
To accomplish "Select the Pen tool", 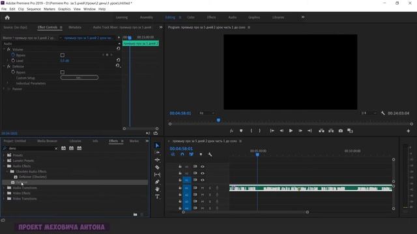I will pos(157,182).
